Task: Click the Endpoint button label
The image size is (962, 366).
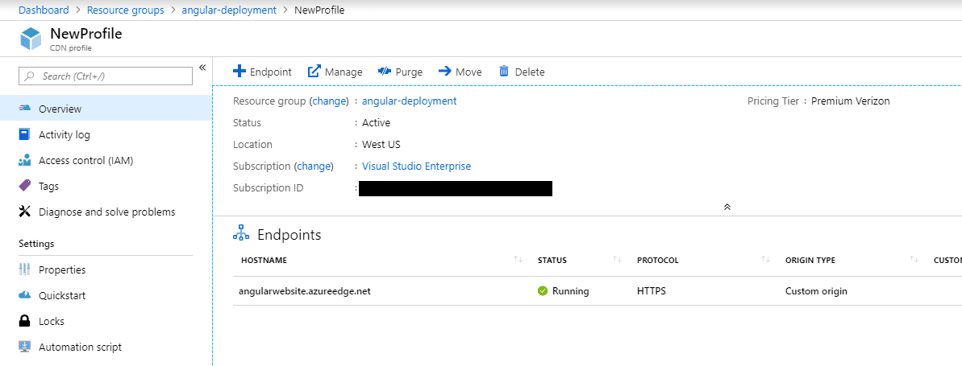Action: click(x=271, y=72)
